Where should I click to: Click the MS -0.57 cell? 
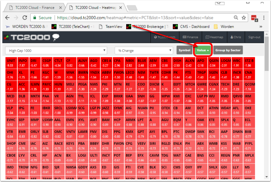click(x=250, y=170)
